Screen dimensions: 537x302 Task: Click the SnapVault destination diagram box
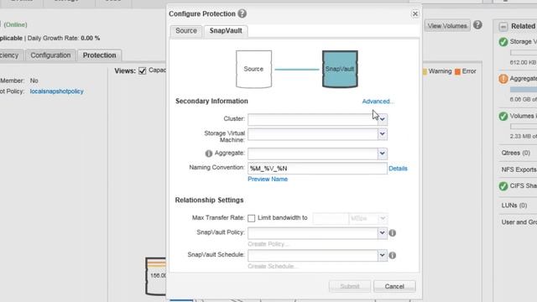(340, 69)
